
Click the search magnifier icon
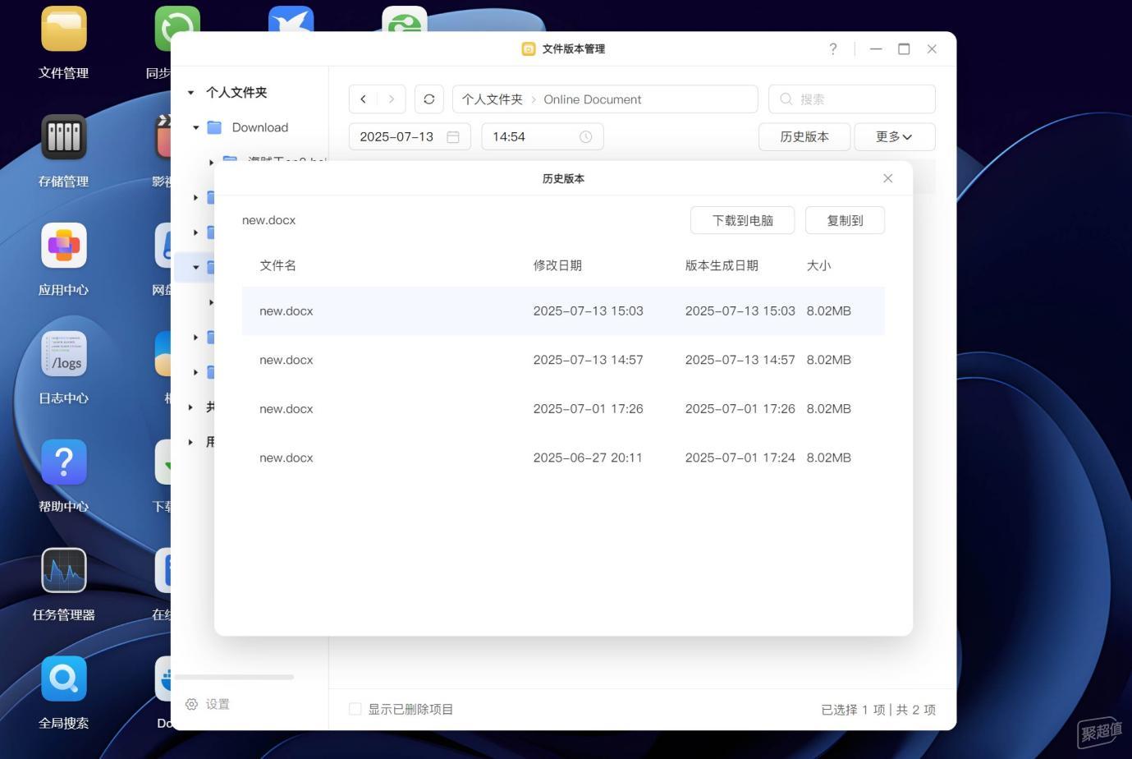[x=786, y=99]
